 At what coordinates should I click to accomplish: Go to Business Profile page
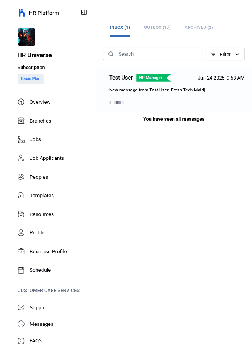[48, 251]
